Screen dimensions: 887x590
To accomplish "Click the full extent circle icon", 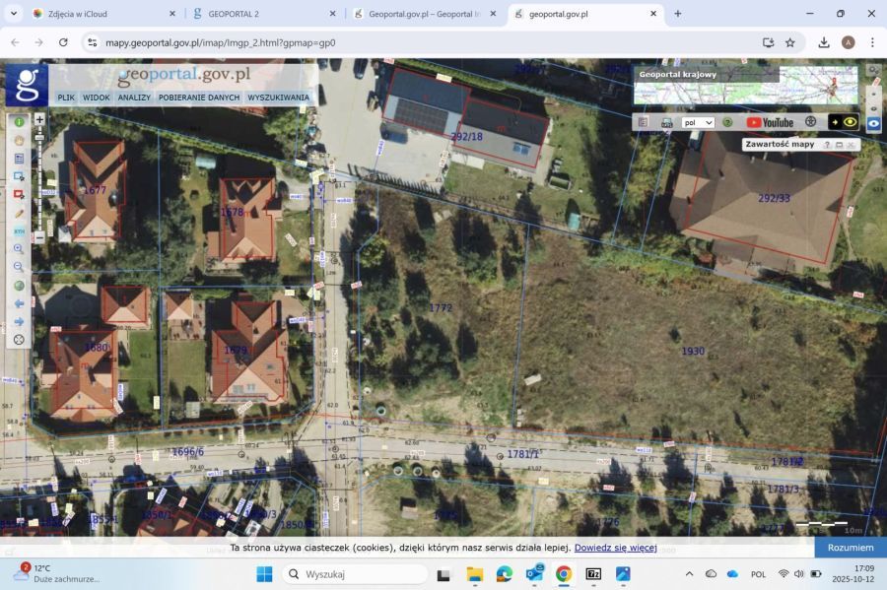I will pos(19,340).
